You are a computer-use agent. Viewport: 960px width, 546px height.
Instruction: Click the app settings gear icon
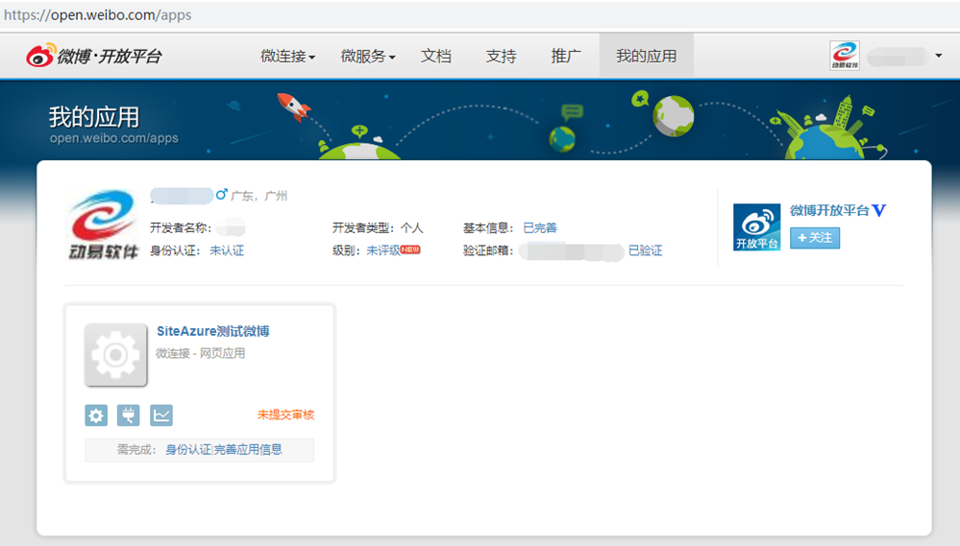click(x=96, y=415)
